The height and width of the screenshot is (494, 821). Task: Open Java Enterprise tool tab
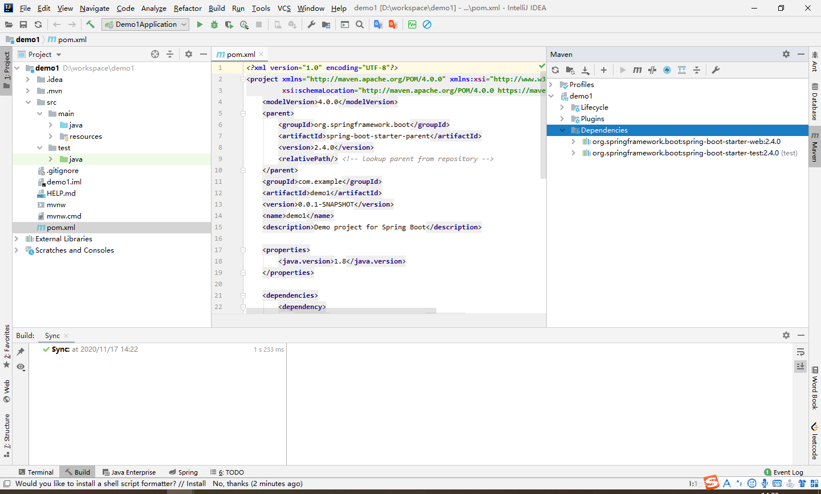click(129, 472)
